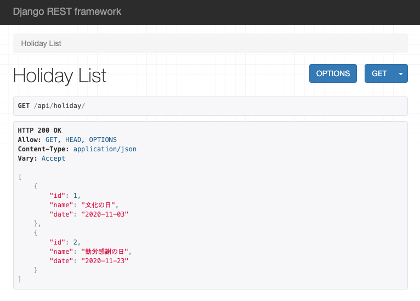Click the HTTP 200 OK status line
The width and height of the screenshot is (420, 301).
click(x=39, y=130)
